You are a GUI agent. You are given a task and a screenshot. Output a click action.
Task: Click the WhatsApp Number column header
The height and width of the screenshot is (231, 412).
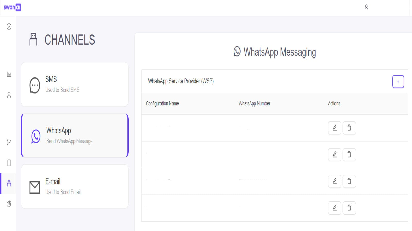pos(254,103)
